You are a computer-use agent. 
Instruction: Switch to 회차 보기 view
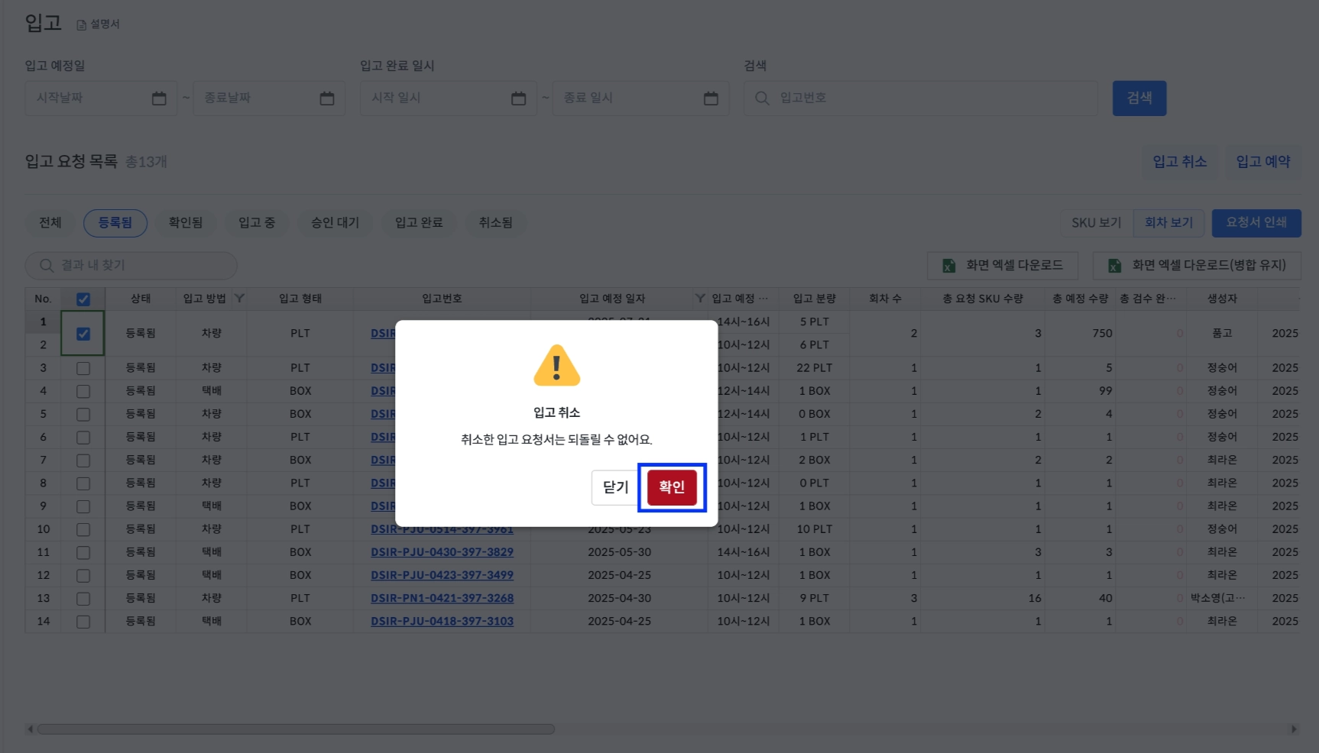[1168, 223]
